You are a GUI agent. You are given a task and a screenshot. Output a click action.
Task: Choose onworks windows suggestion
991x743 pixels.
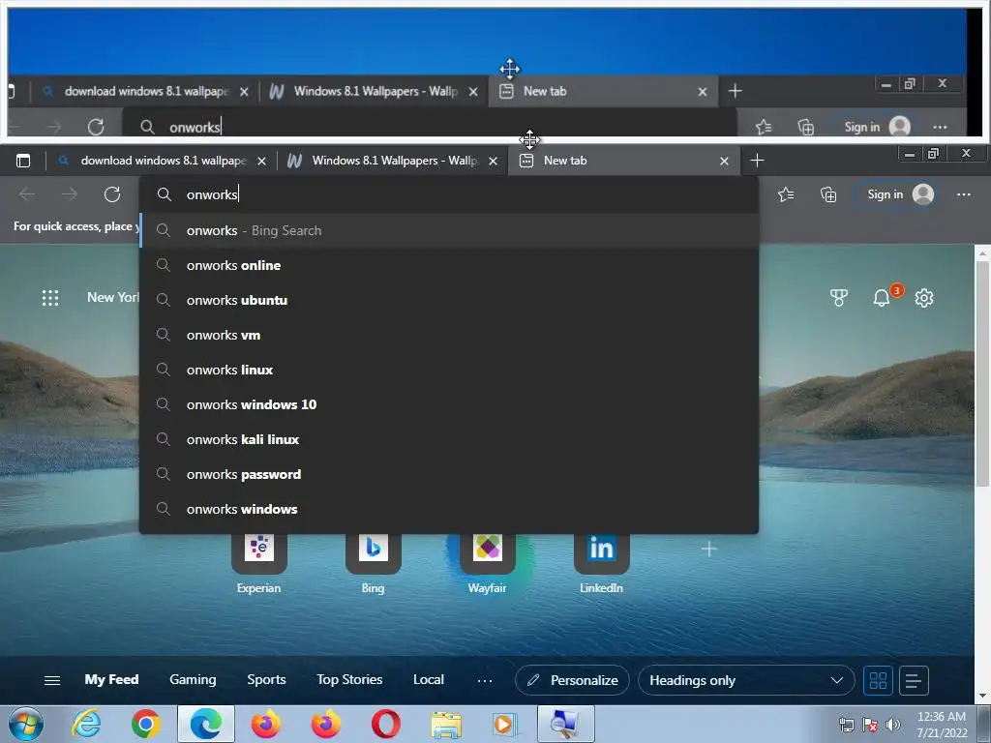point(449,509)
